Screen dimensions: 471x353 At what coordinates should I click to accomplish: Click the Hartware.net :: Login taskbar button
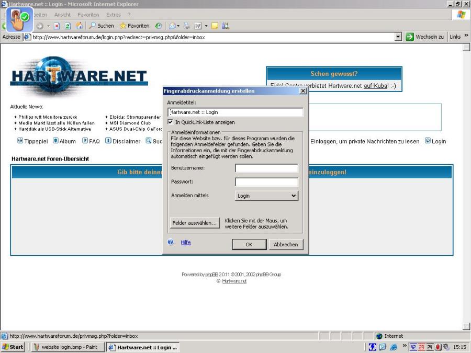pyautogui.click(x=143, y=347)
